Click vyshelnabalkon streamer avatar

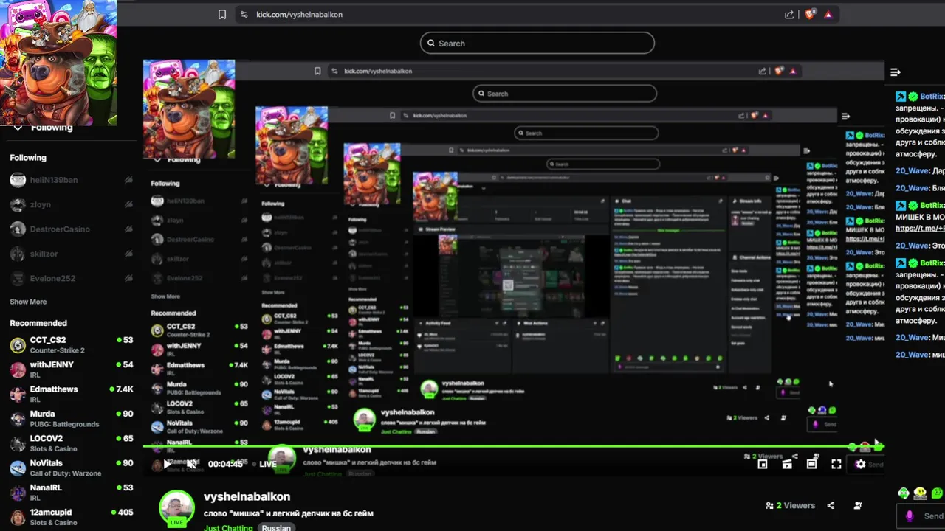click(176, 508)
